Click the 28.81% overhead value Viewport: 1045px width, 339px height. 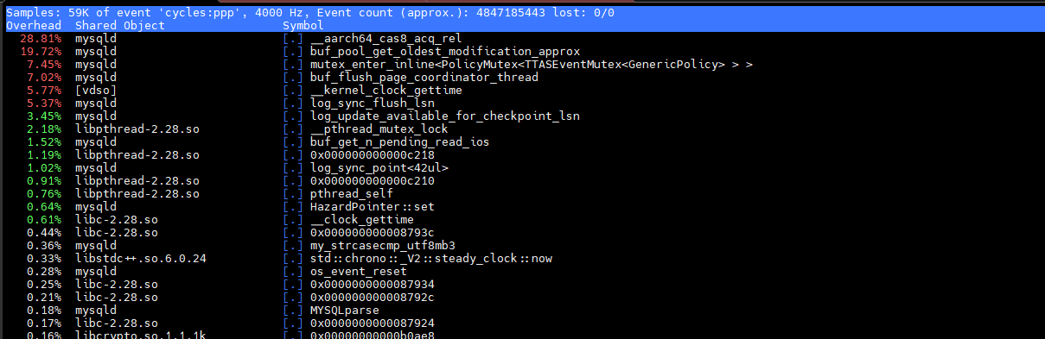(40, 39)
